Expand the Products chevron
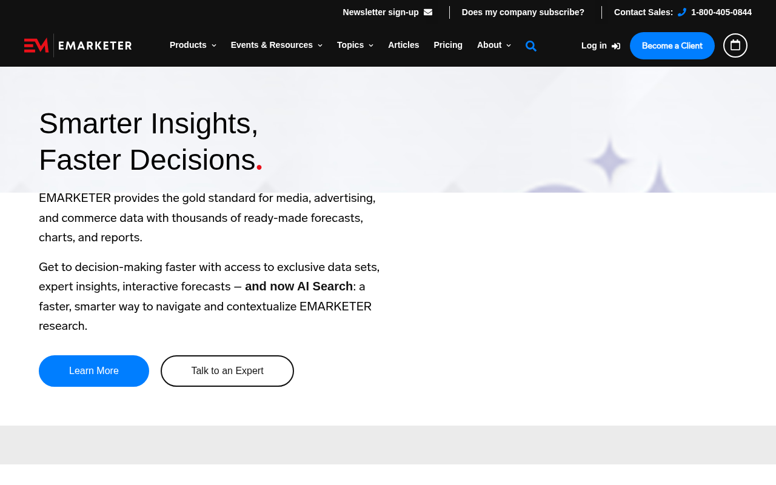Viewport: 776px width, 485px height. tap(214, 45)
